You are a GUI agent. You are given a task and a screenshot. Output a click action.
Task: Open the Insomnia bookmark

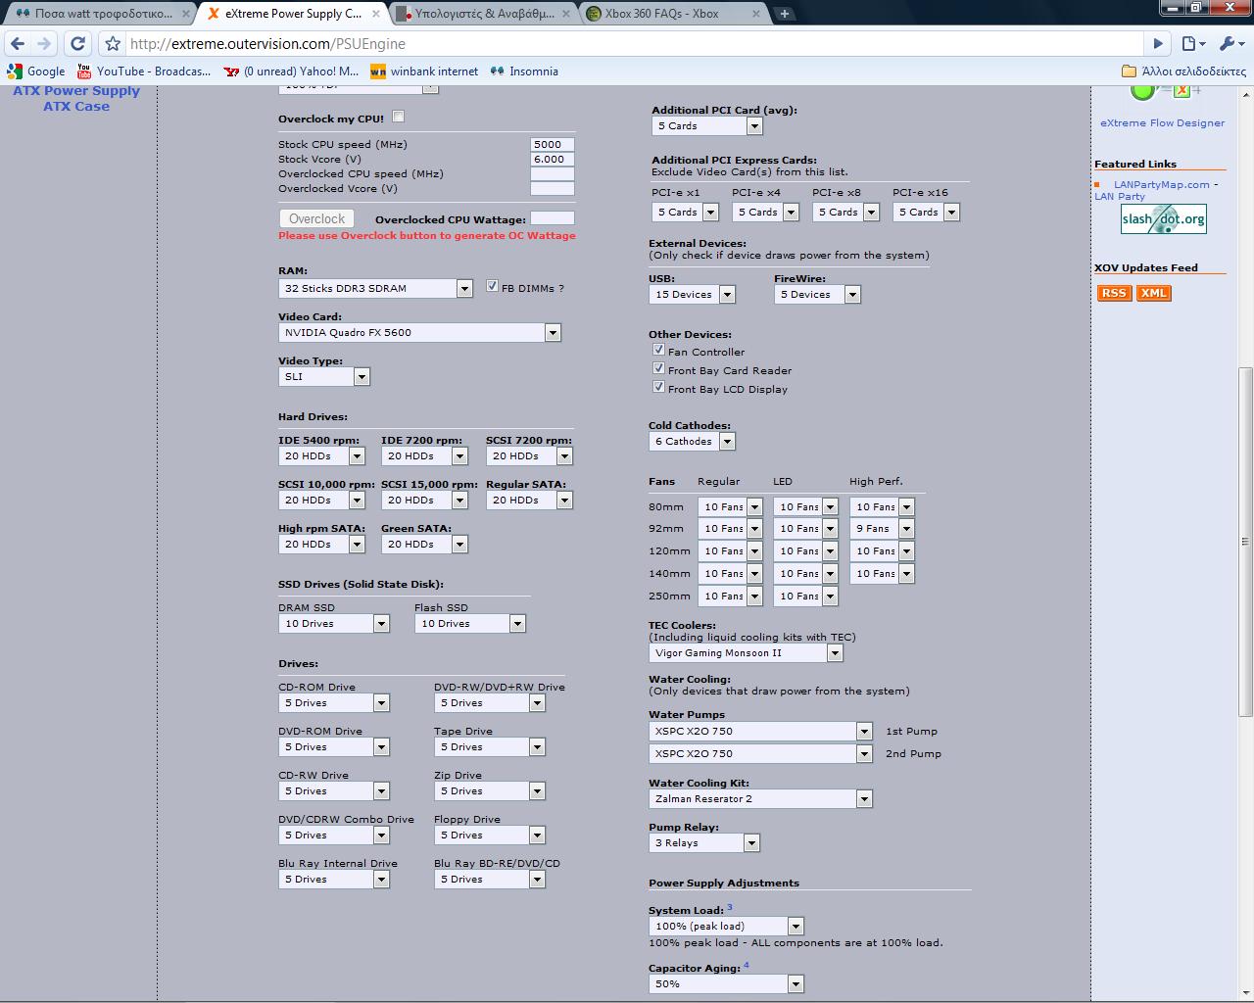524,71
